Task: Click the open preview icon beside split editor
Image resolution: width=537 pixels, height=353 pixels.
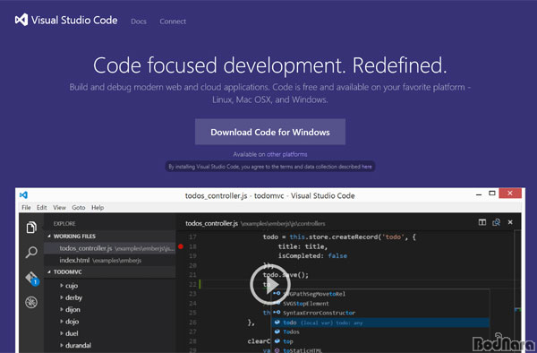Action: tap(496, 222)
